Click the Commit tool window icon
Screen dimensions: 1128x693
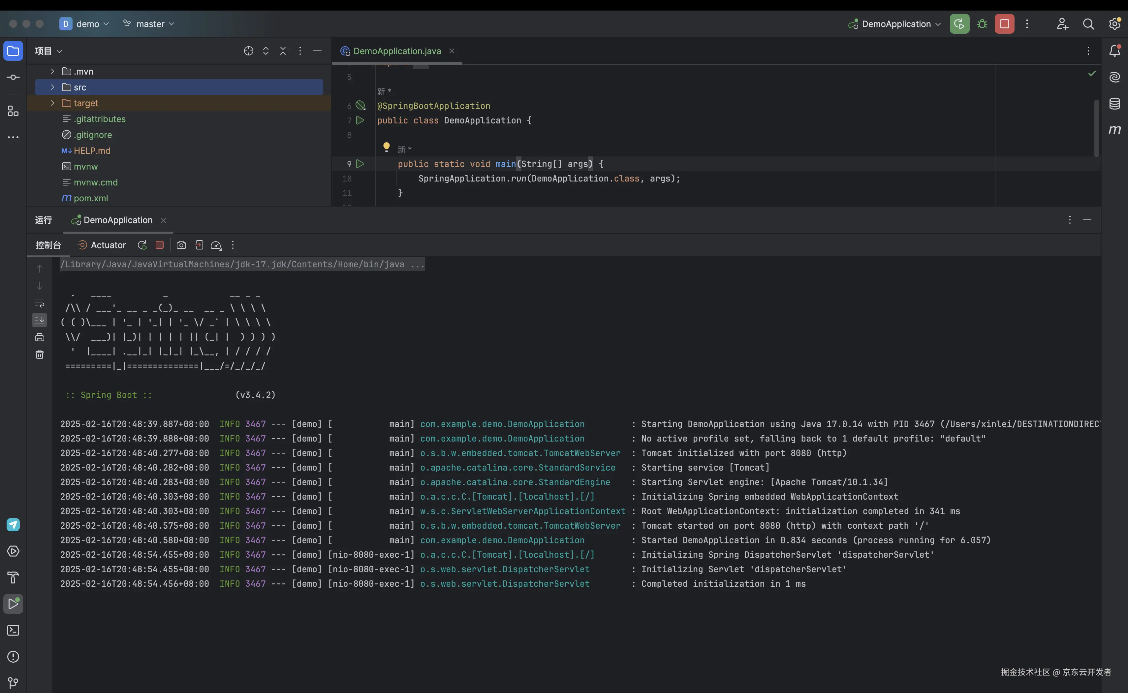13,77
